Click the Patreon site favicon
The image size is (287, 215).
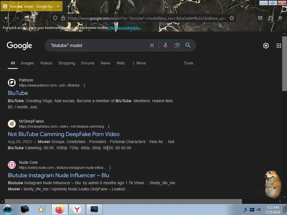click(12, 83)
